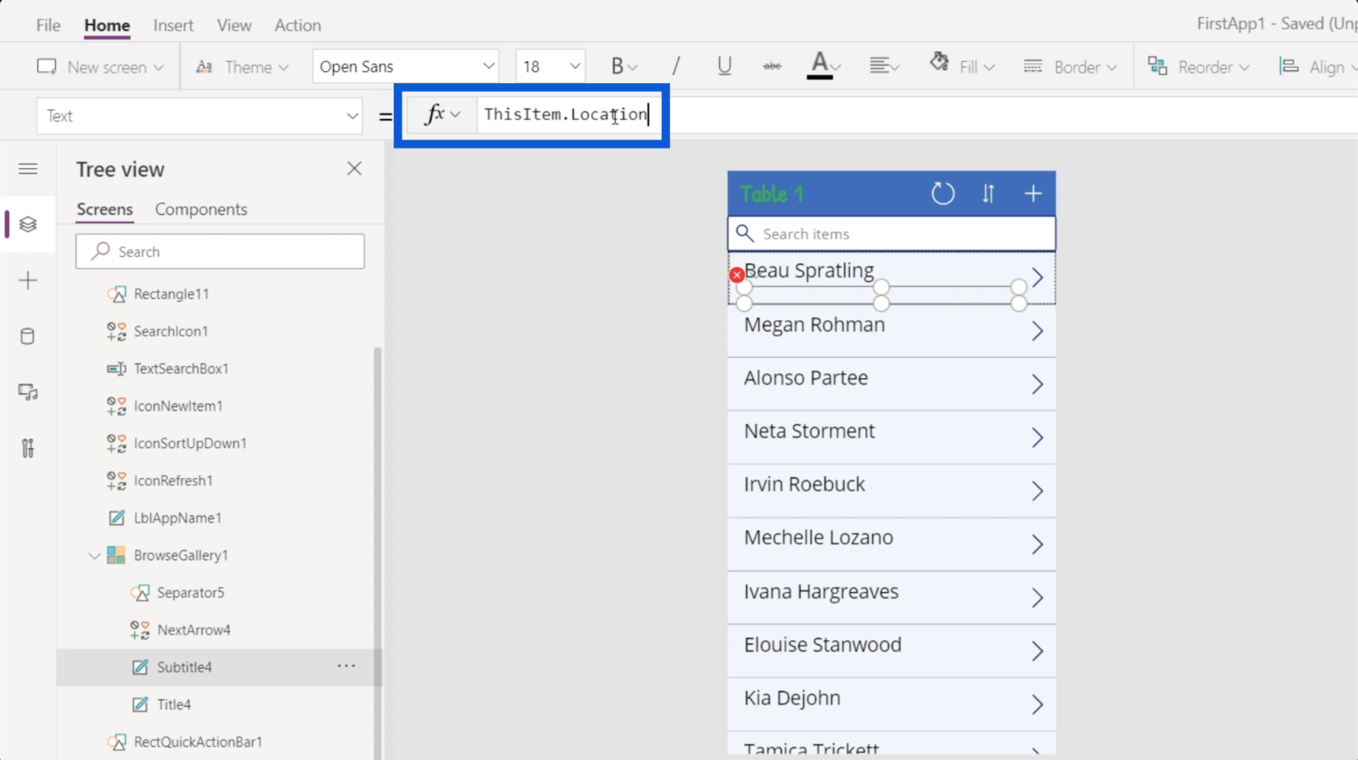Click the arrow next to Alonso Partee
The image size is (1358, 760).
(x=1037, y=384)
